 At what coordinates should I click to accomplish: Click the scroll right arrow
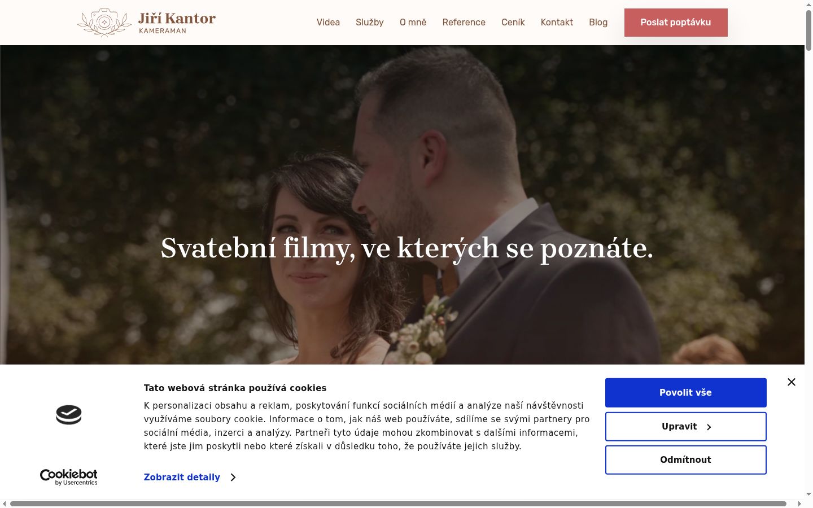click(799, 503)
